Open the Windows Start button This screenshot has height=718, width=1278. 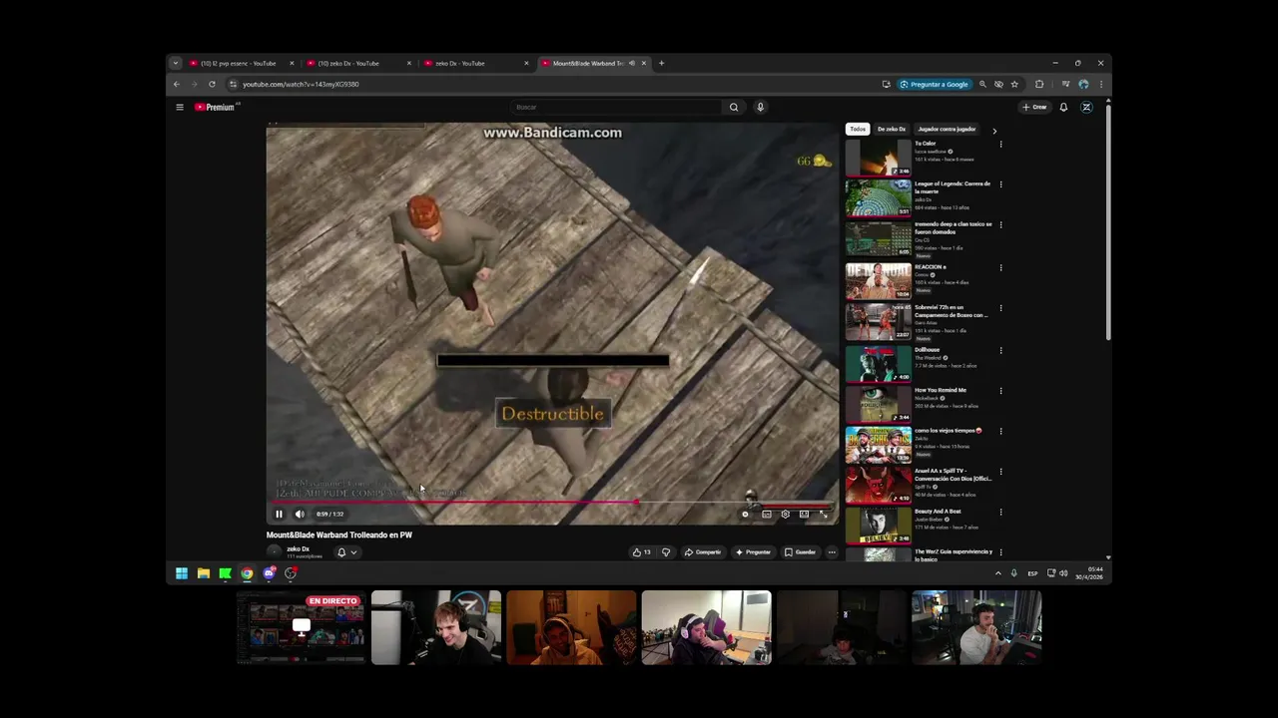click(182, 573)
